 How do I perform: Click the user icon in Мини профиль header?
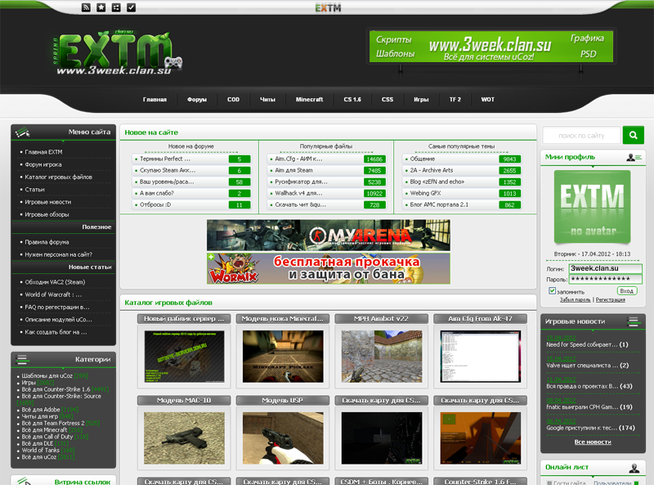click(634, 157)
